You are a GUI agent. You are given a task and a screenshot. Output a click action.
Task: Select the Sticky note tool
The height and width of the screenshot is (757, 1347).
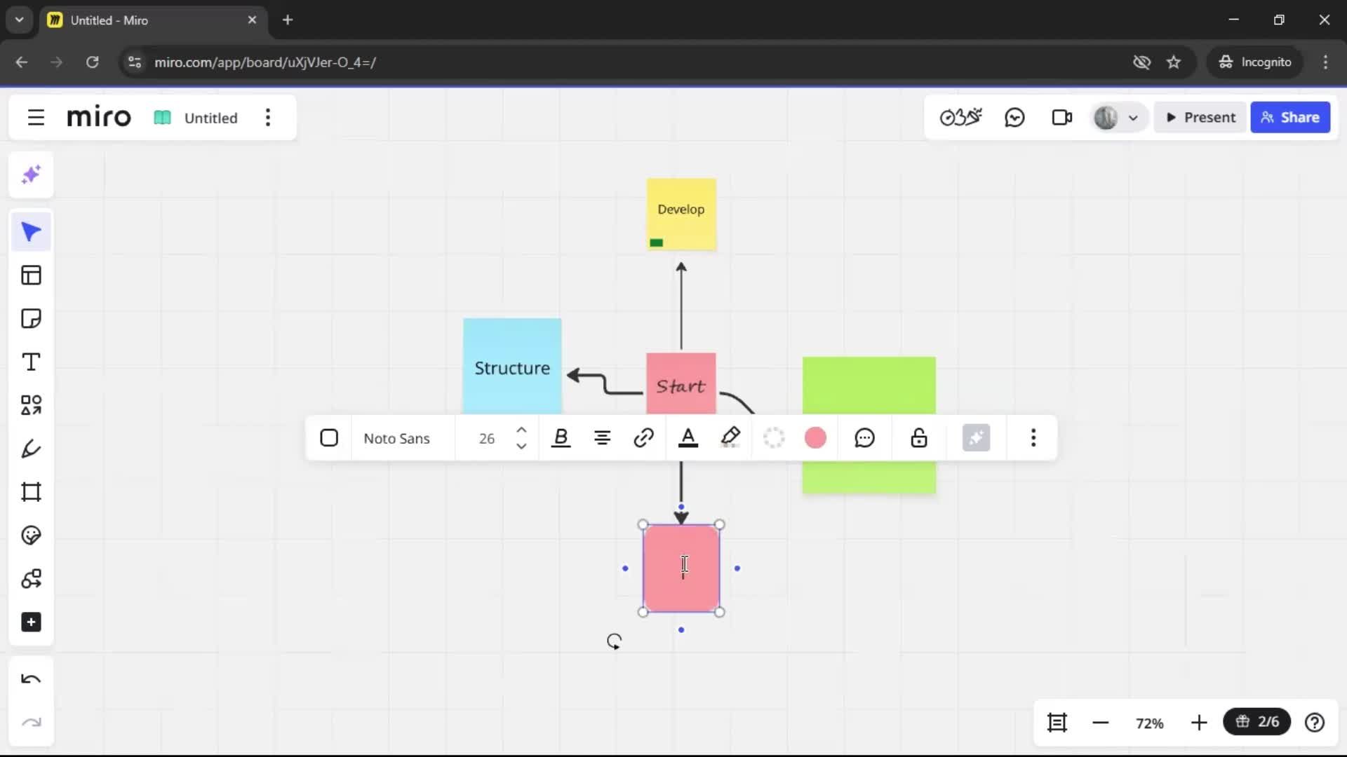(31, 319)
